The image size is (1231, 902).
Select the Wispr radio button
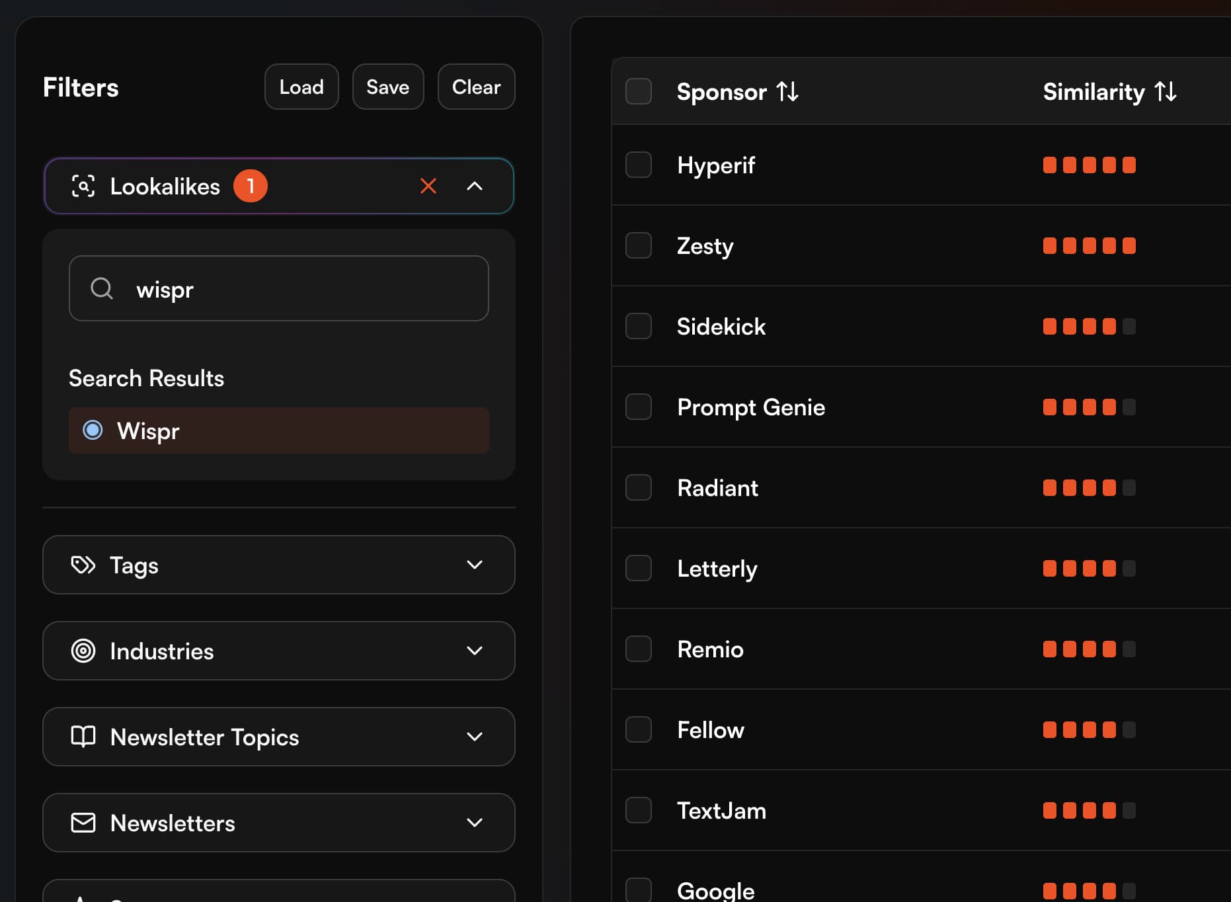93,430
